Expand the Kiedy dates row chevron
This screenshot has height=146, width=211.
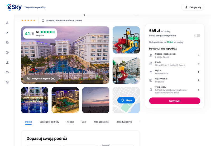click(x=199, y=64)
